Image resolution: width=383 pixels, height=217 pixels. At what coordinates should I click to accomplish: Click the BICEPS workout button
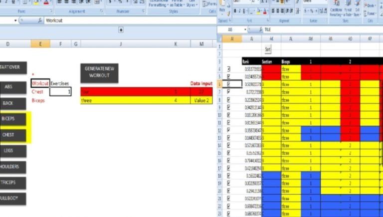pyautogui.click(x=8, y=119)
